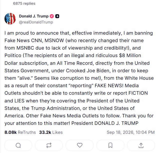Viewport: 159px width, 153px height.
Task: Open the Sep 18, 2026 timestamp
Action: [x=131, y=132]
